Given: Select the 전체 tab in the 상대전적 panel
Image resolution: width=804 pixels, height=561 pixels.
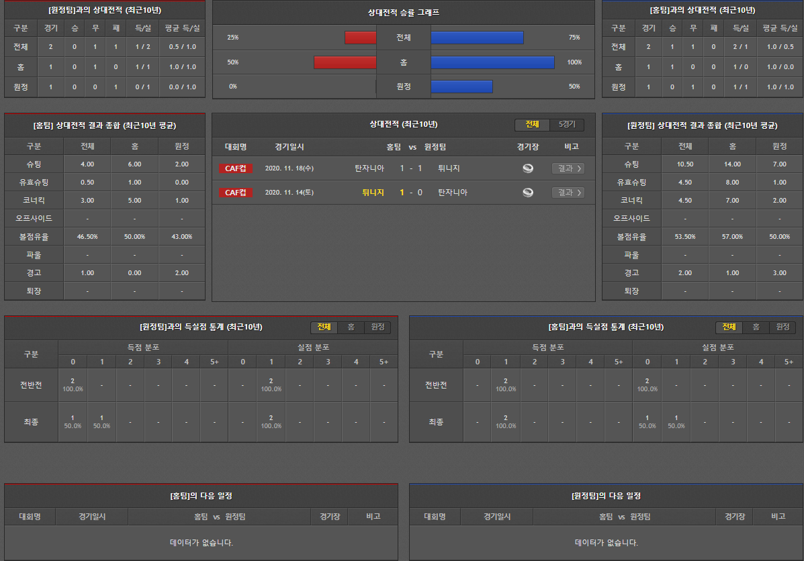Looking at the screenshot, I should click(x=532, y=125).
